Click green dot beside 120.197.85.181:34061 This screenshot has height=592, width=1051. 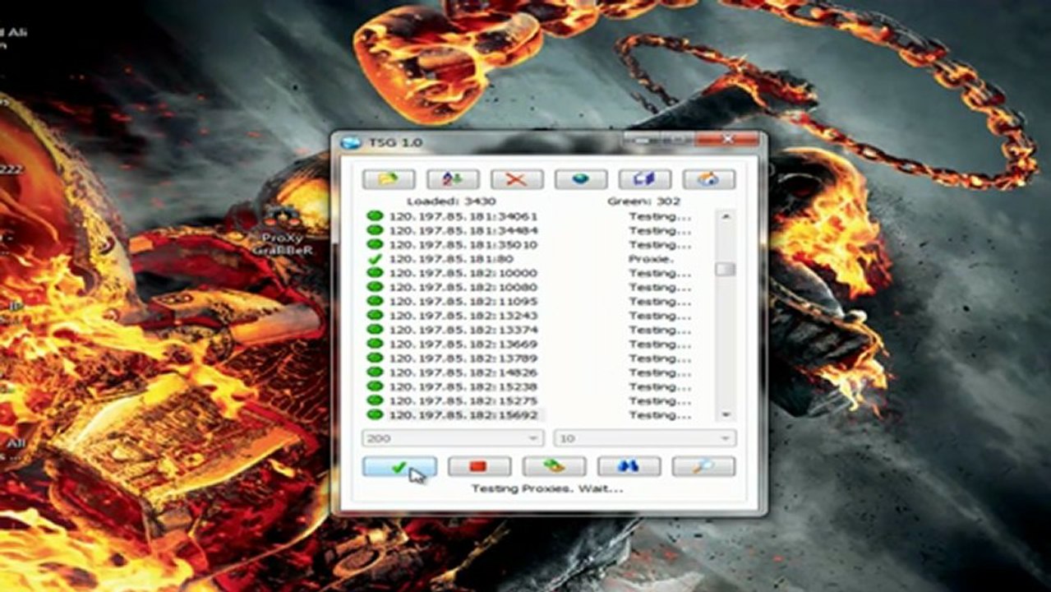[x=375, y=216]
